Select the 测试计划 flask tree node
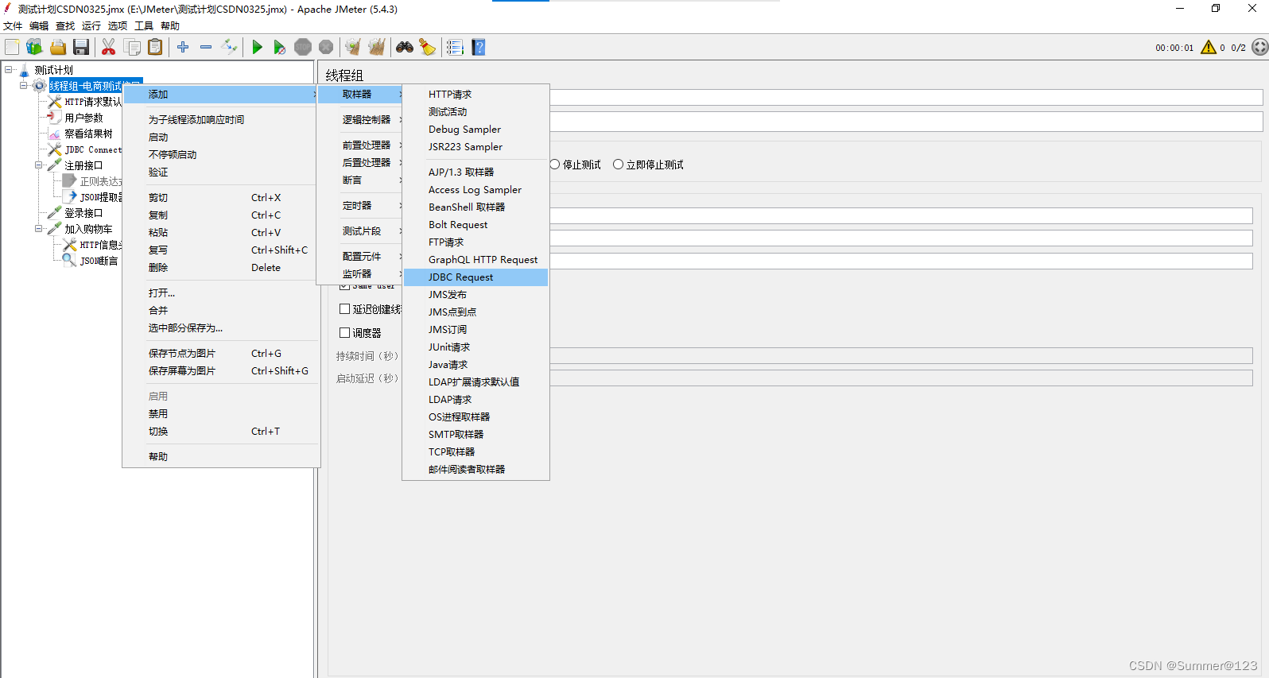Screen dimensions: 1269x678 click(x=53, y=70)
